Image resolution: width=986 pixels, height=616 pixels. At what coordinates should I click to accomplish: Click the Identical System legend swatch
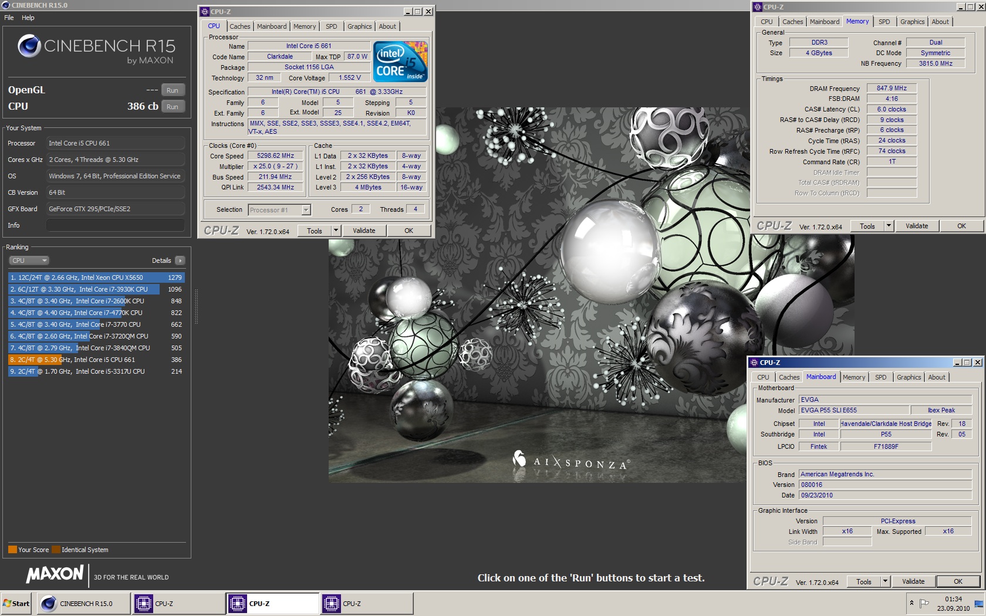coord(56,550)
